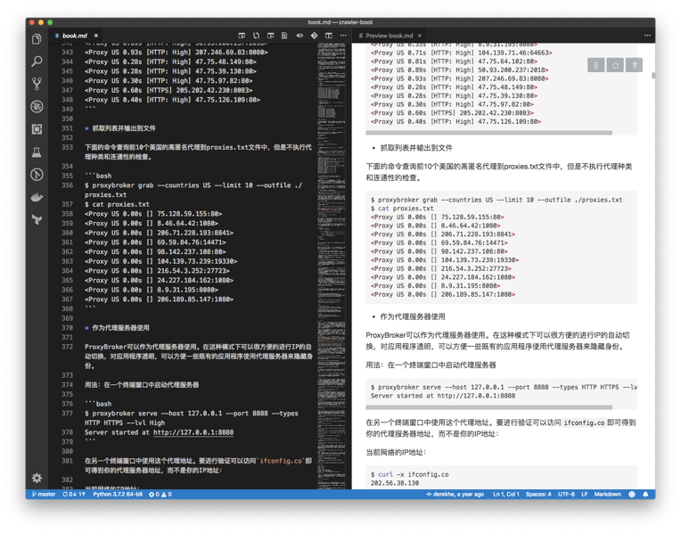This screenshot has width=681, height=533.
Task: Click the refresh button in preview
Action: [615, 65]
